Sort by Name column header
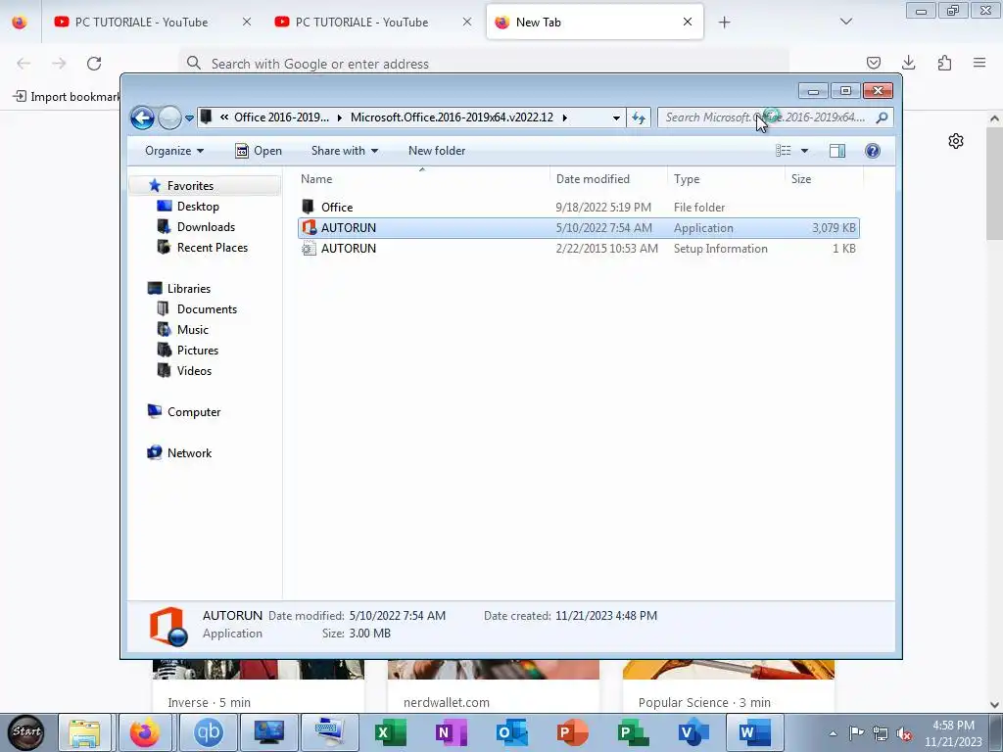The width and height of the screenshot is (1003, 752). click(423, 179)
